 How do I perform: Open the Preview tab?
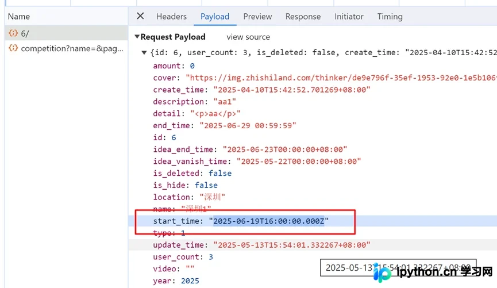(x=257, y=17)
